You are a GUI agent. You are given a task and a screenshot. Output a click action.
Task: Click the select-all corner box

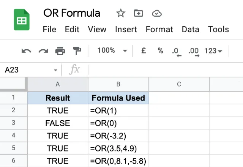(x=13, y=84)
